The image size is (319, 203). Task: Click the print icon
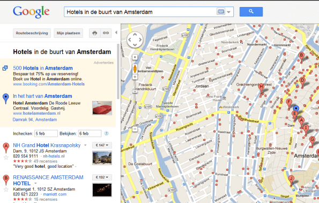(x=94, y=33)
